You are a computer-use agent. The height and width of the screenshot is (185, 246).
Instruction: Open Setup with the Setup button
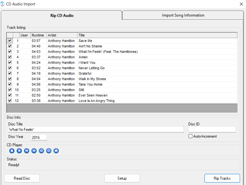coord(122,178)
